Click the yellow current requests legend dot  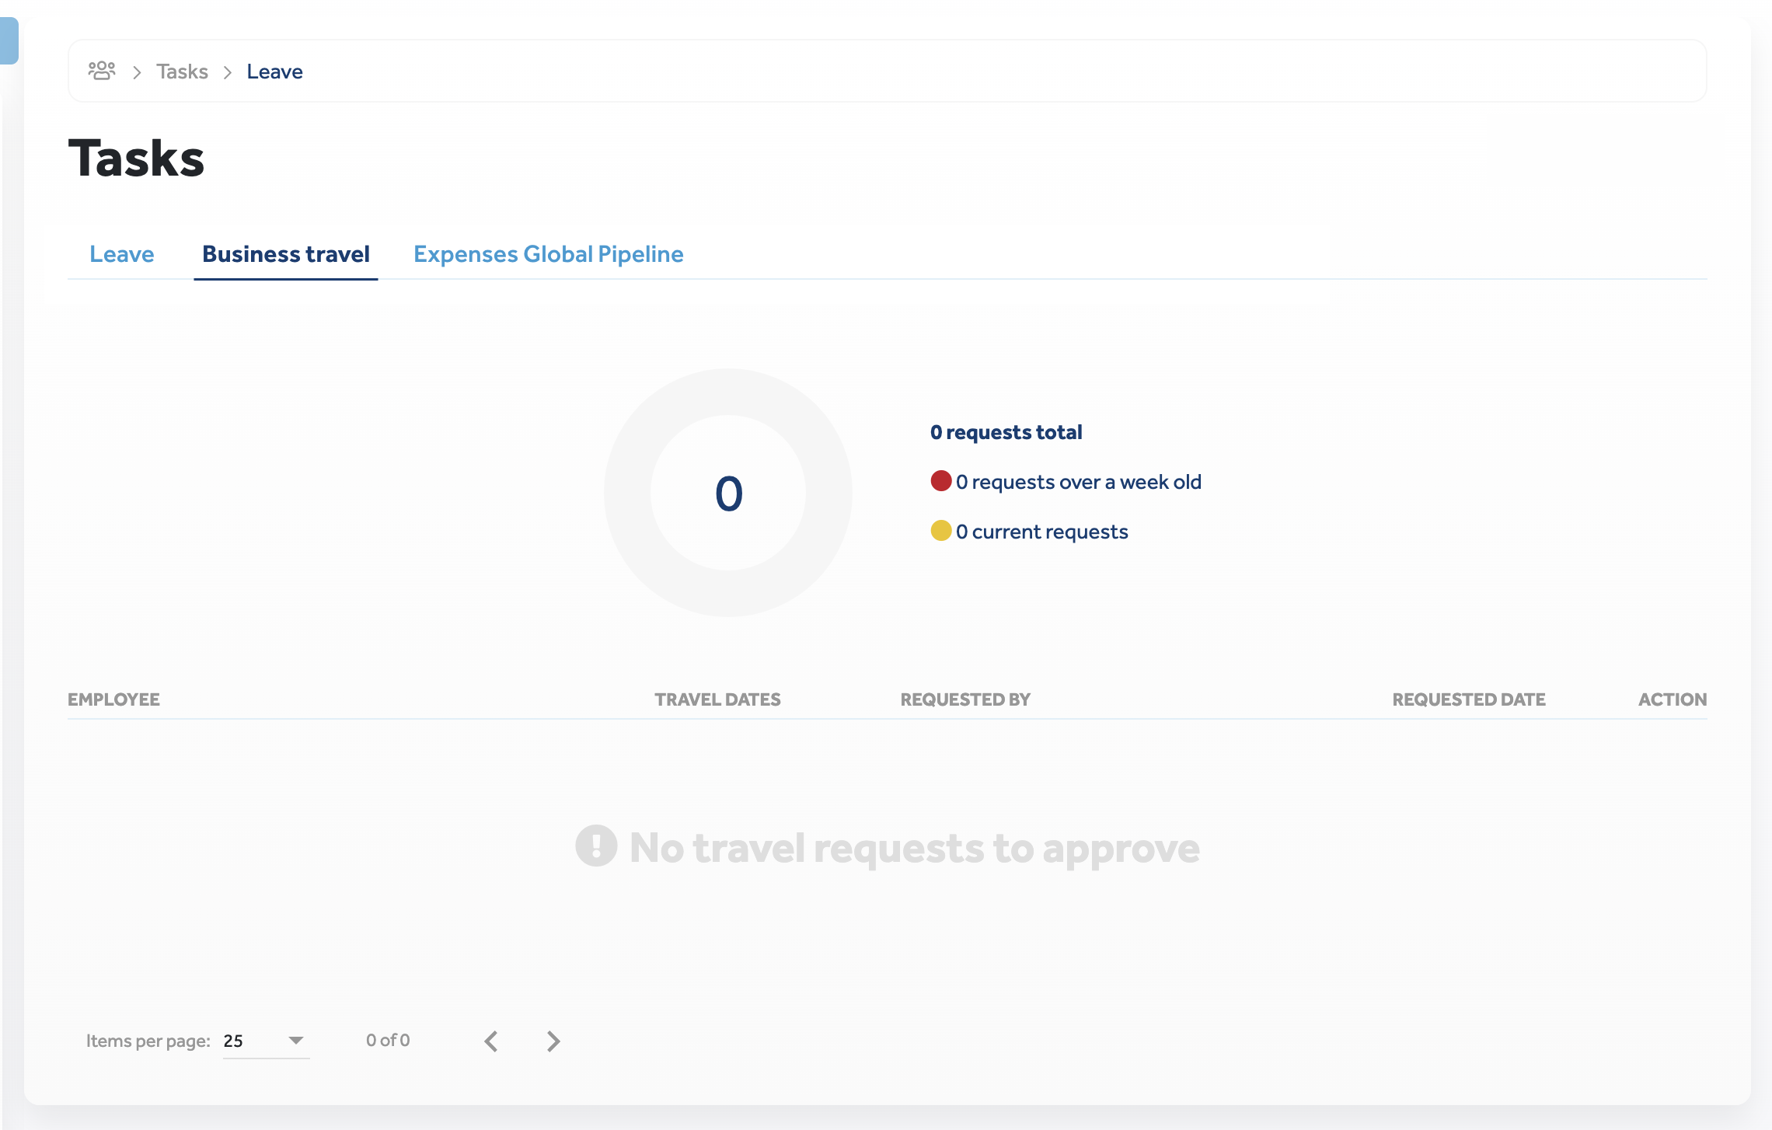pyautogui.click(x=941, y=531)
